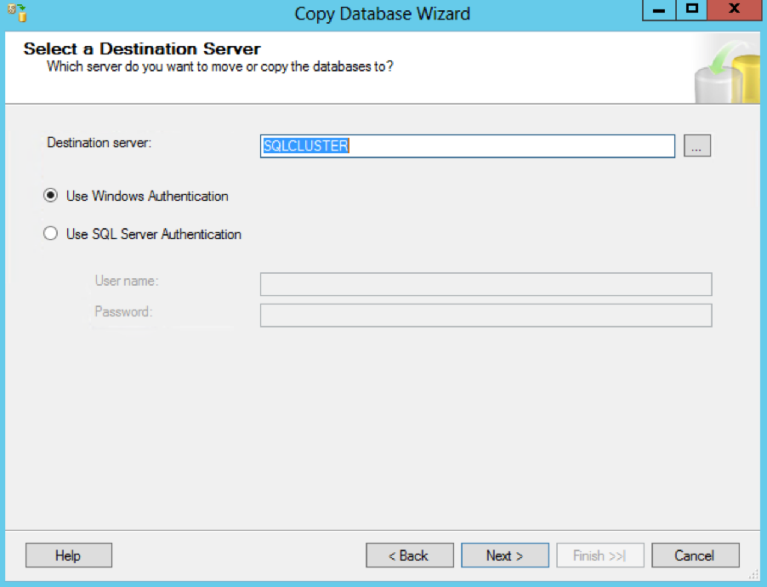The image size is (767, 587).
Task: Click the Copy Database Wizard title bar icon
Action: click(17, 13)
